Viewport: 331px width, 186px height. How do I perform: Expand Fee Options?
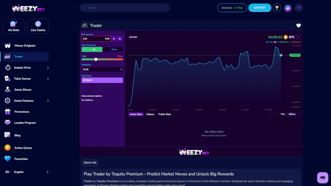87,100
